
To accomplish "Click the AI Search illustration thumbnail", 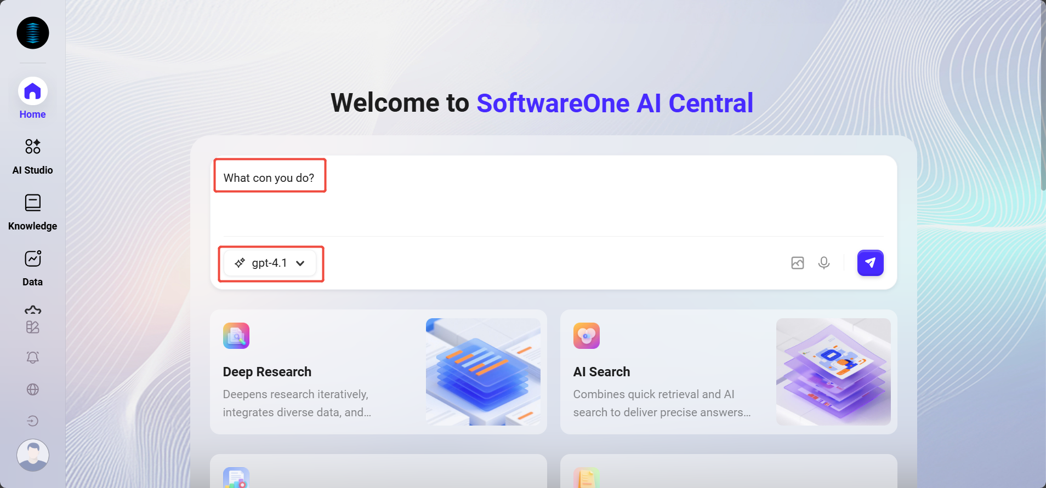I will 833,372.
